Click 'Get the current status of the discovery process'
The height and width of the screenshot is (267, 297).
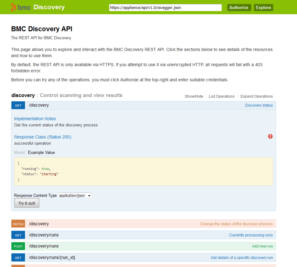coord(56,125)
